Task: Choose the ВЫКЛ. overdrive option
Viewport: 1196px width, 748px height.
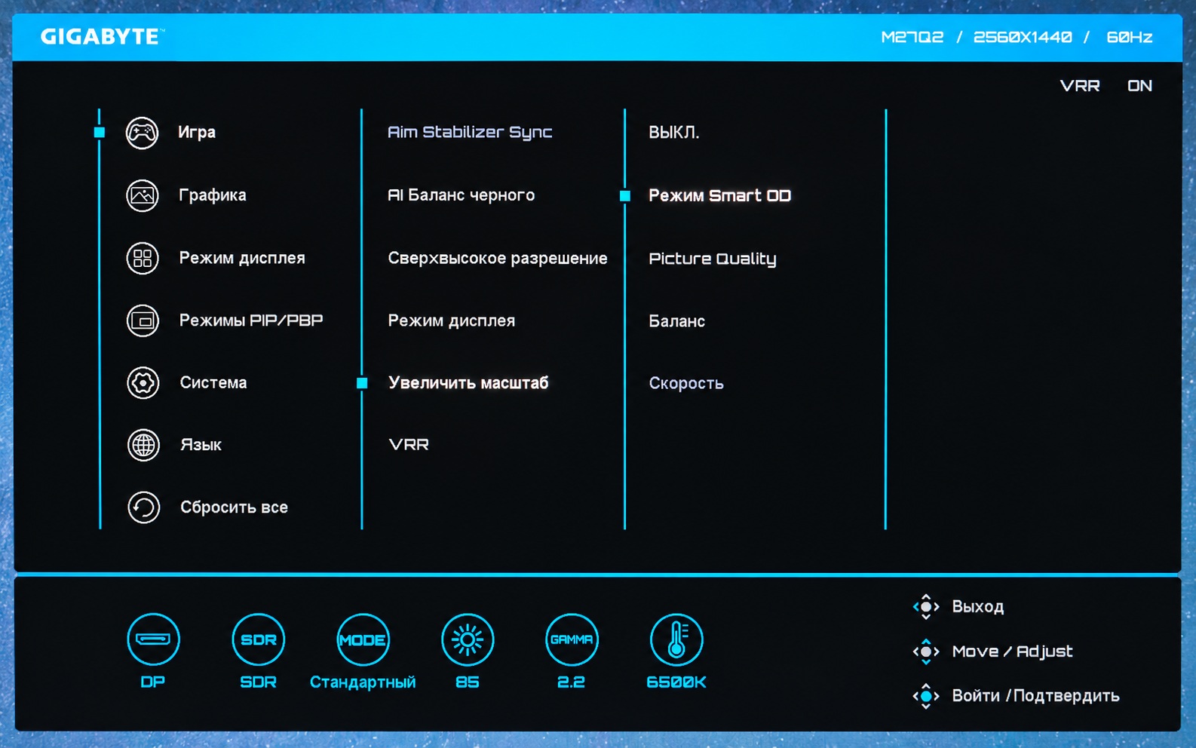Action: point(674,133)
